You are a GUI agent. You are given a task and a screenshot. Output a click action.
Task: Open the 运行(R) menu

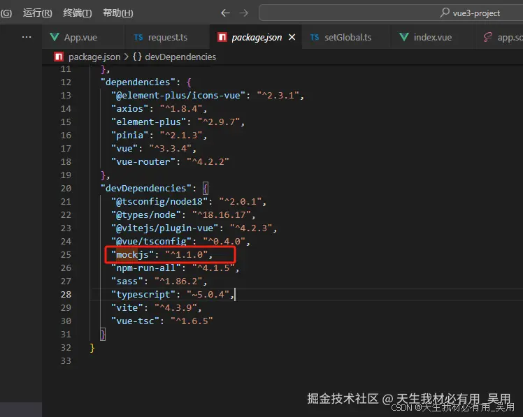[x=37, y=13]
